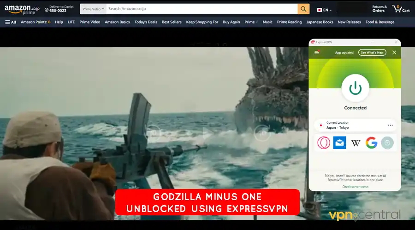Open location options three-dot menu
The width and height of the screenshot is (415, 230).
tap(391, 125)
